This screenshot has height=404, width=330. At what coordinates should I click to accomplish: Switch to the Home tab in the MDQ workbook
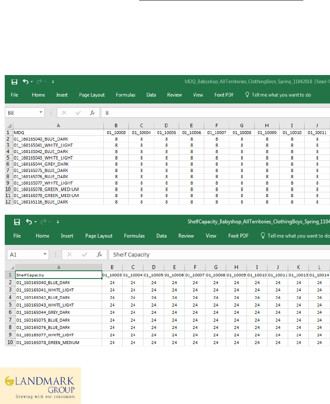(38, 95)
